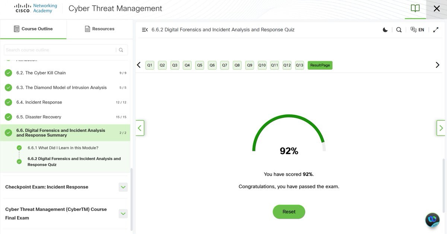Go to question Q10
The width and height of the screenshot is (447, 234).
click(x=262, y=65)
